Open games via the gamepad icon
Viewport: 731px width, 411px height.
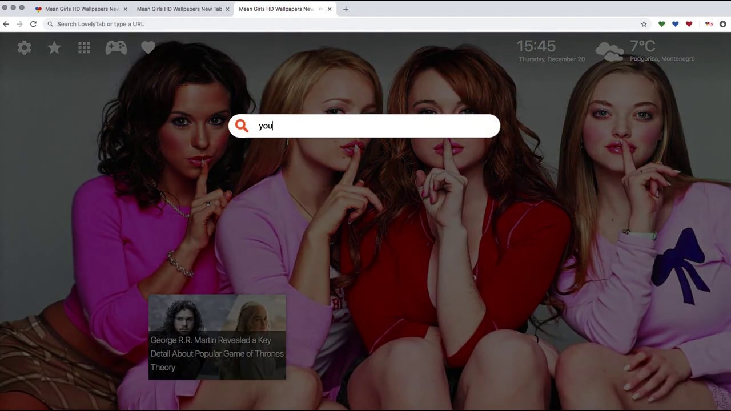[116, 48]
